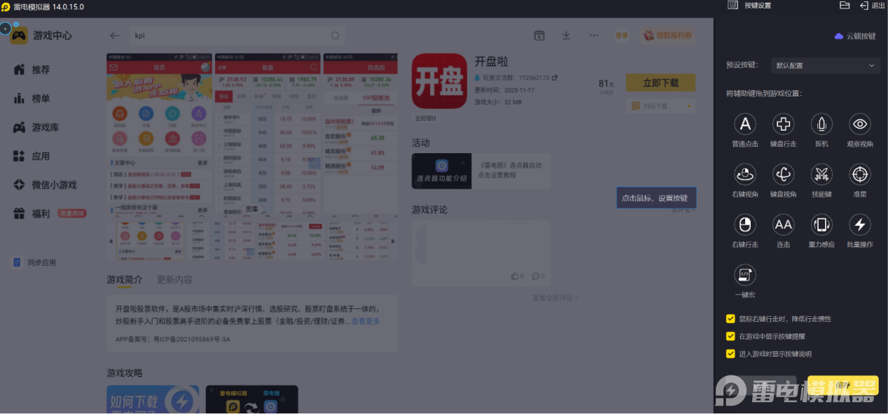Open 应用 apps in the sidebar

pyautogui.click(x=41, y=156)
